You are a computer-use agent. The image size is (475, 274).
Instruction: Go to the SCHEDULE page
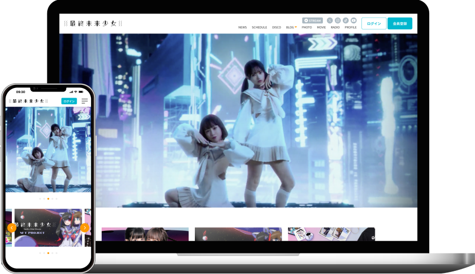coord(259,27)
